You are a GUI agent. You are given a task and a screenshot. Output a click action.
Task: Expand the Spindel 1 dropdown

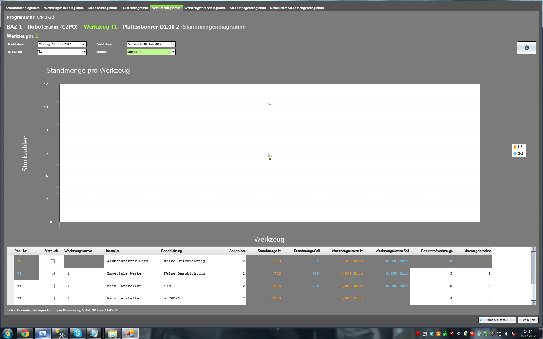click(x=173, y=52)
